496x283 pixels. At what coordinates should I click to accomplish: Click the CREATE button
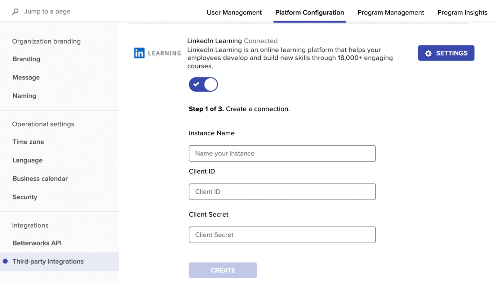[223, 270]
